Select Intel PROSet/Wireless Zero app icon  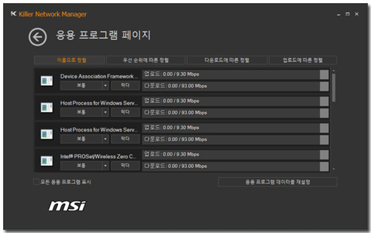pyautogui.click(x=46, y=161)
